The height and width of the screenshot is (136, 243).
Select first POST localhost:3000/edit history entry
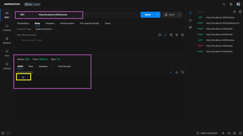tap(218, 29)
